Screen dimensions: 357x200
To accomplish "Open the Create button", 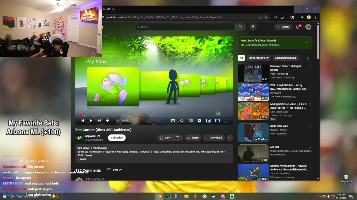I will [283, 27].
